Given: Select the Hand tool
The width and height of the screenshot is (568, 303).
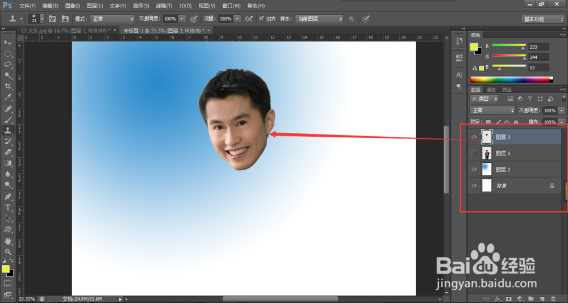Looking at the screenshot, I should (x=7, y=241).
